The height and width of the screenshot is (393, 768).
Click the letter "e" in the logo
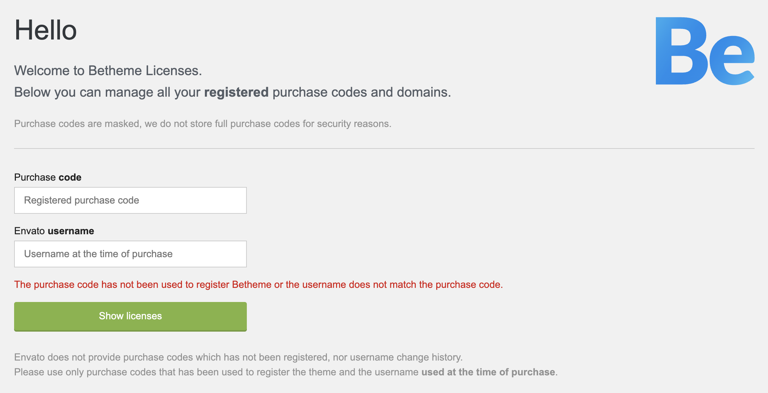[x=732, y=61]
